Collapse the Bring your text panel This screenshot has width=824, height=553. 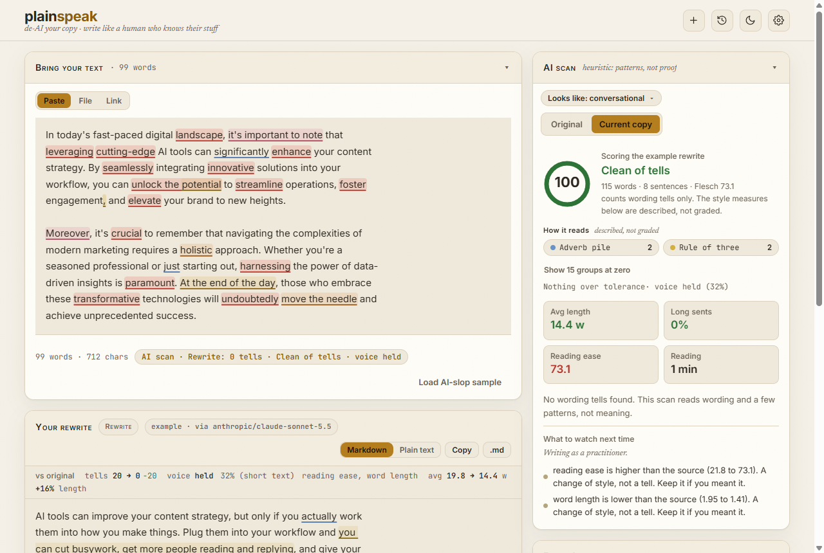coord(507,68)
